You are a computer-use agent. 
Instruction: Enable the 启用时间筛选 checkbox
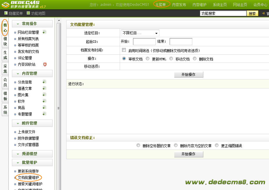tap(124, 50)
